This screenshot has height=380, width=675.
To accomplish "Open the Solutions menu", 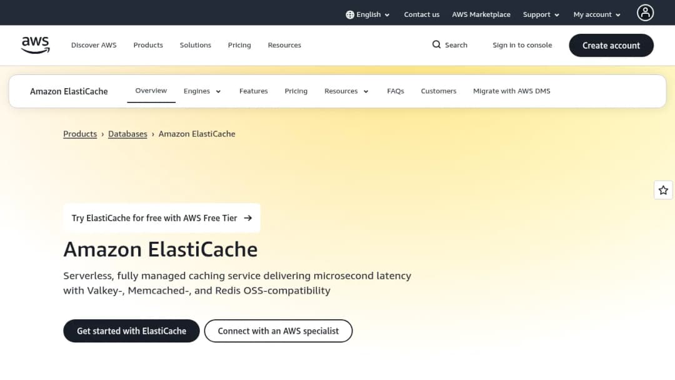I will [x=196, y=45].
